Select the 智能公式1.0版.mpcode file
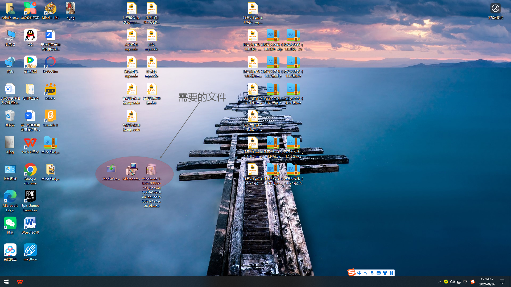This screenshot has height=287, width=511. coord(131,94)
